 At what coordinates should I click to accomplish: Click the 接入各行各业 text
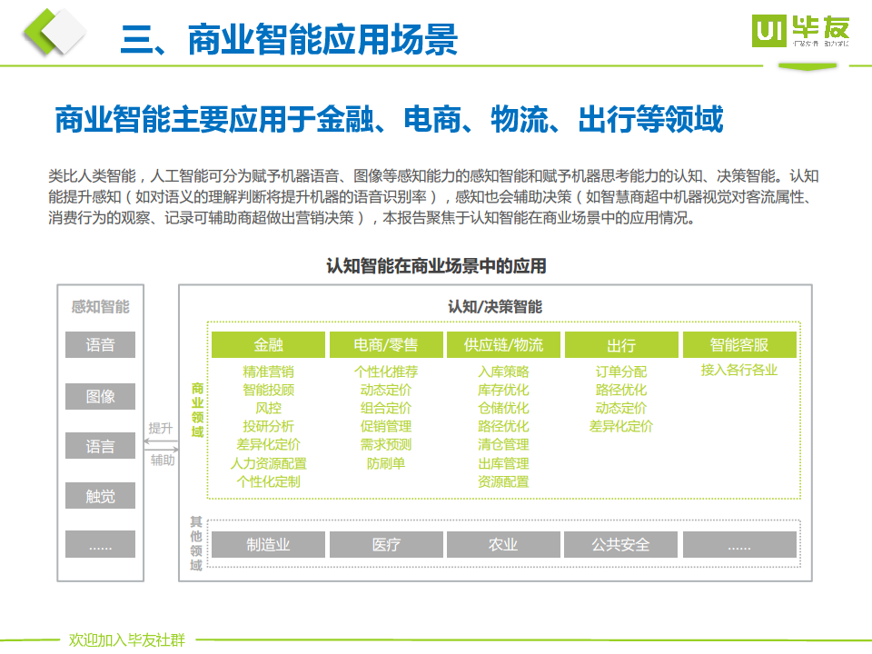738,371
